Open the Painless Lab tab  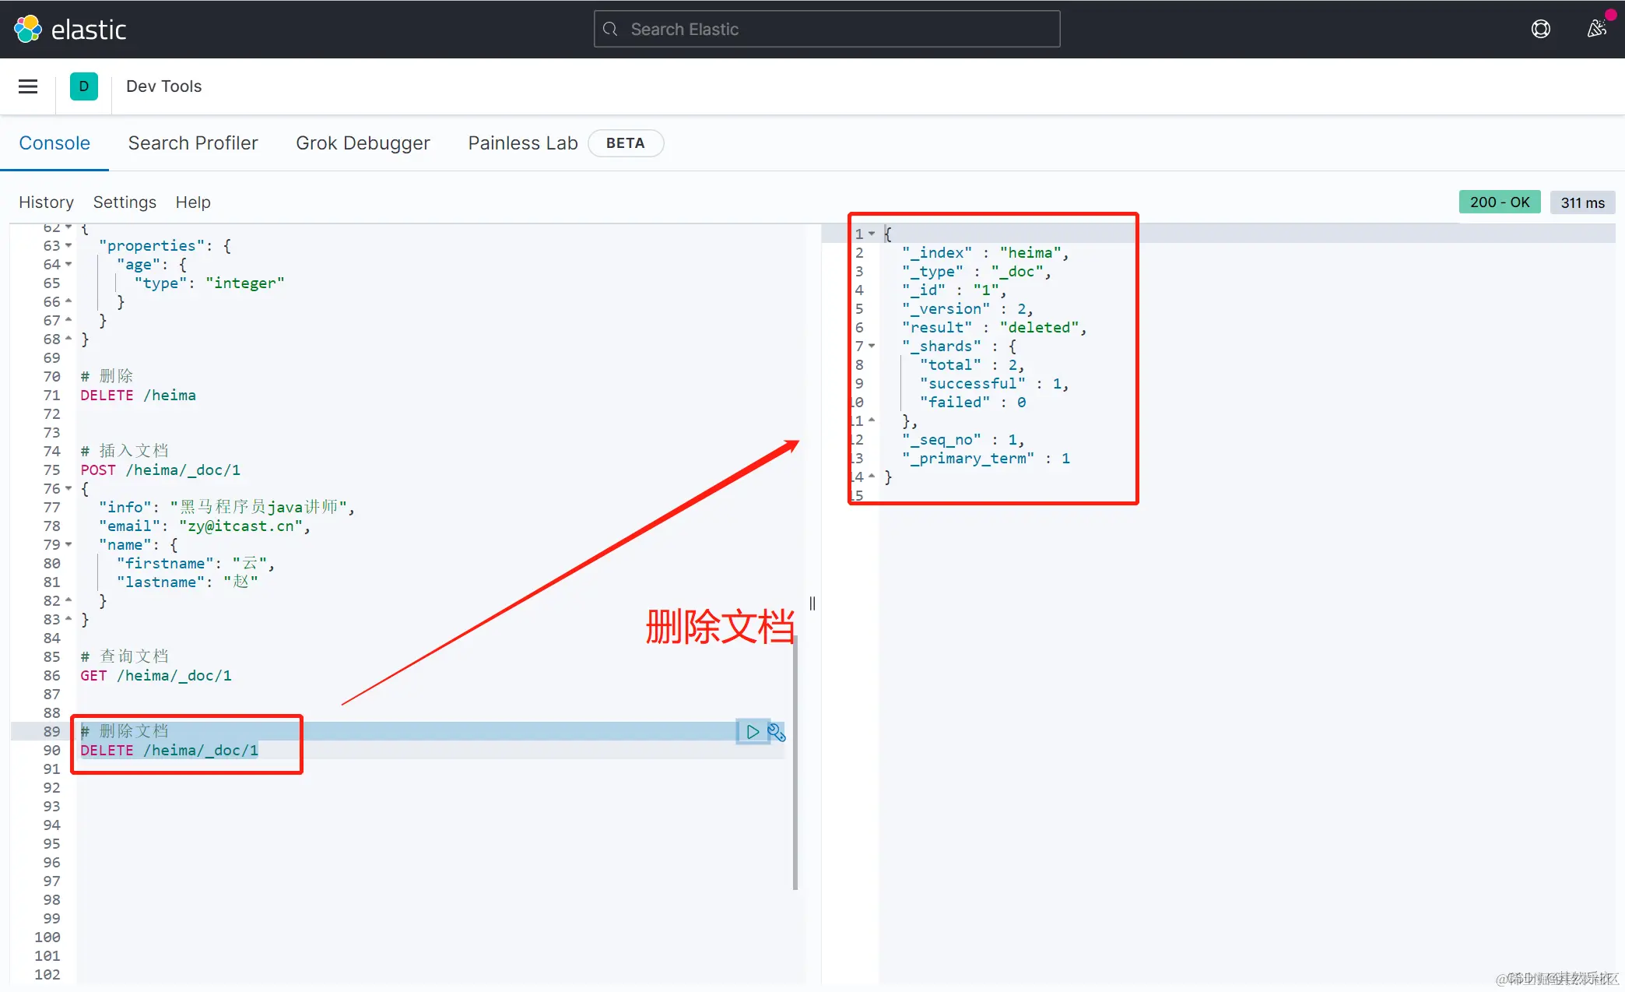point(522,143)
